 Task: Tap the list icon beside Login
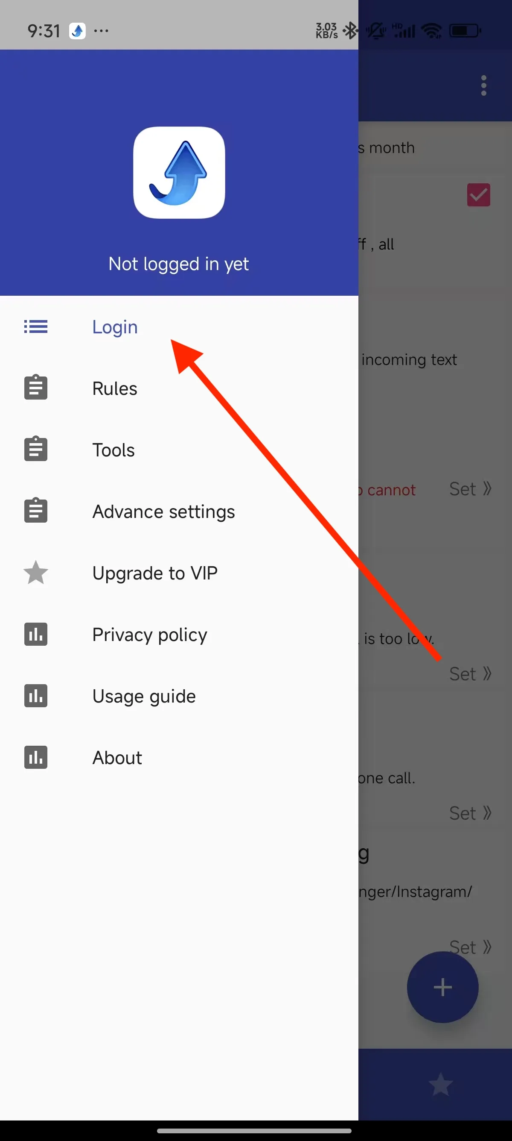[36, 327]
